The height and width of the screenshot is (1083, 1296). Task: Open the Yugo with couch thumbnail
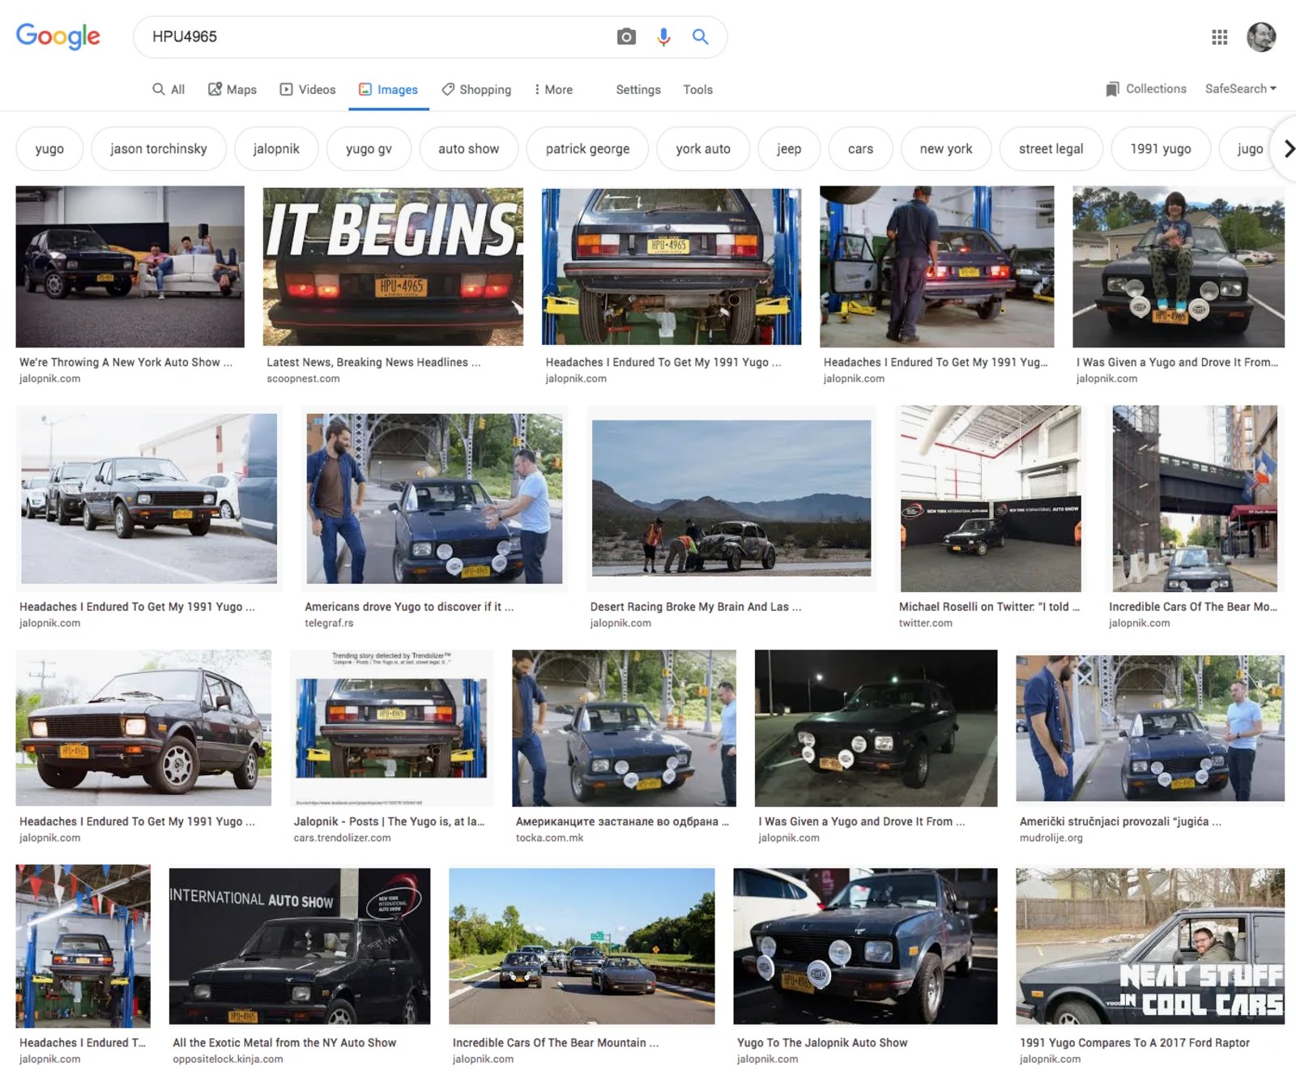point(130,266)
